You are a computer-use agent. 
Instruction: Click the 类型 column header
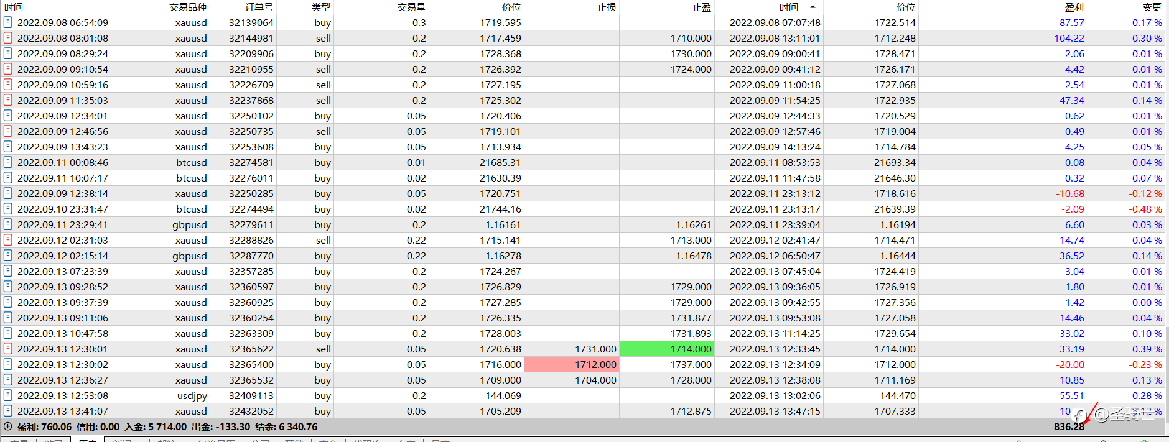point(321,7)
